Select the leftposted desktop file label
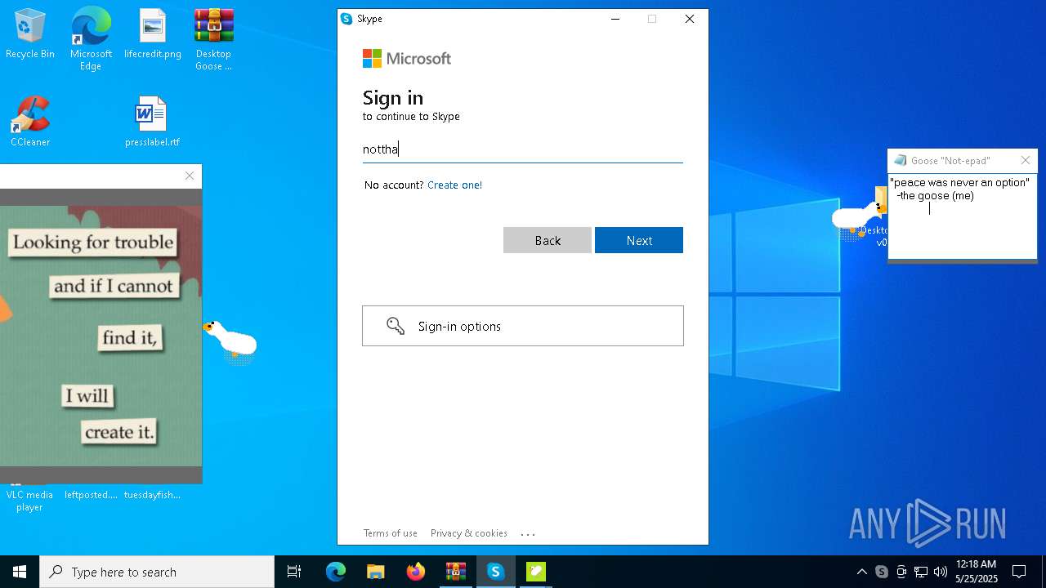Image resolution: width=1046 pixels, height=588 pixels. (91, 495)
